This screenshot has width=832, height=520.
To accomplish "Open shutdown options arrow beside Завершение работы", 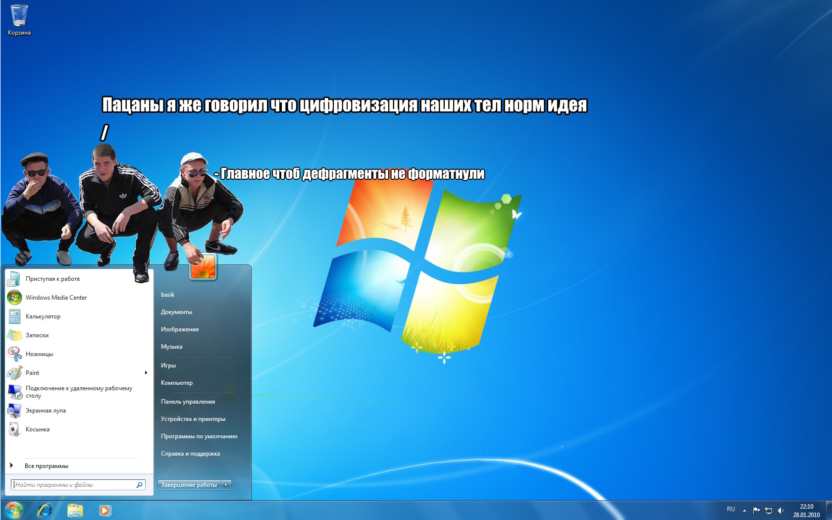I will point(226,485).
